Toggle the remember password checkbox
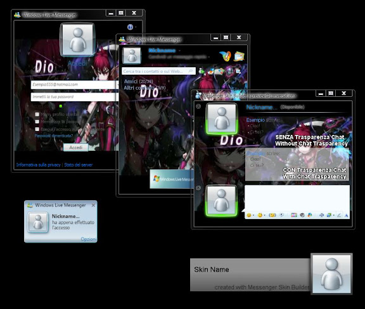 pyautogui.click(x=37, y=122)
